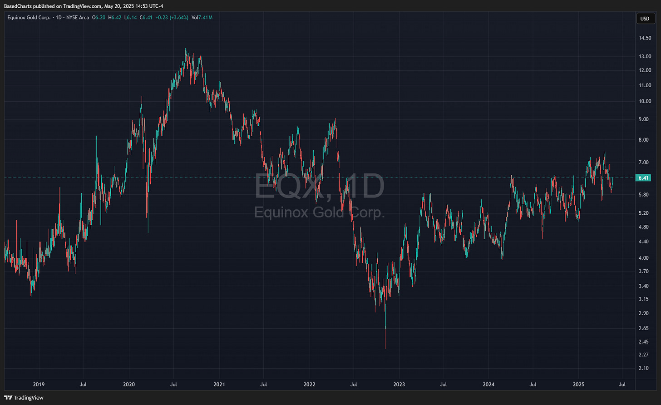661x405 pixels.
Task: Click the 2023 label on the time axis
Action: point(399,384)
